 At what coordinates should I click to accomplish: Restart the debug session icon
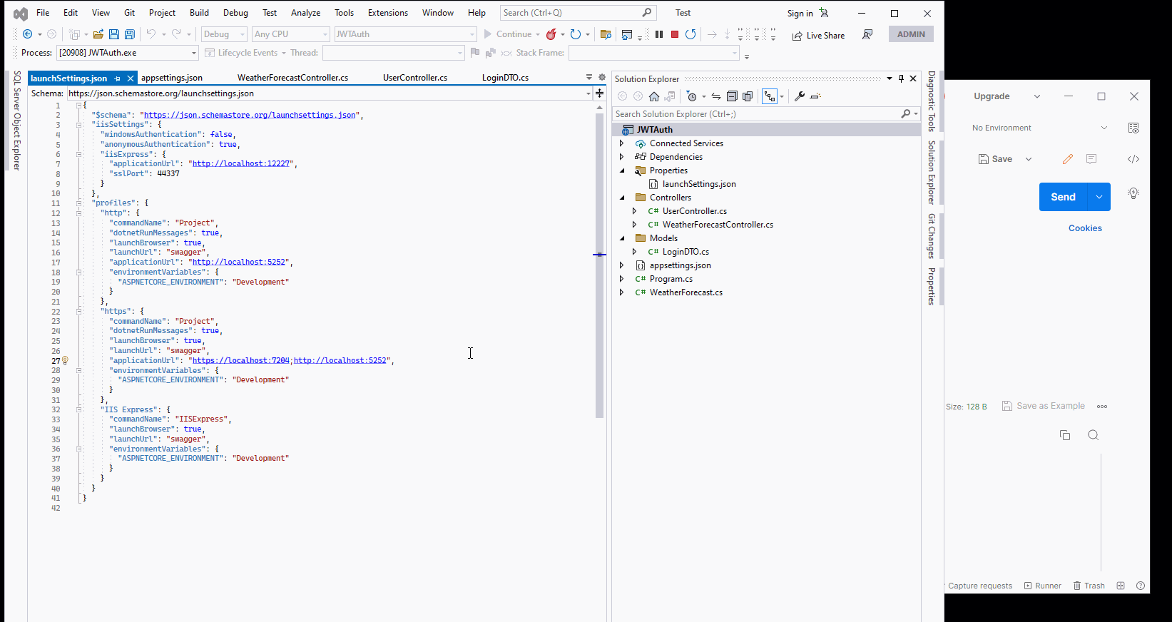(x=691, y=34)
